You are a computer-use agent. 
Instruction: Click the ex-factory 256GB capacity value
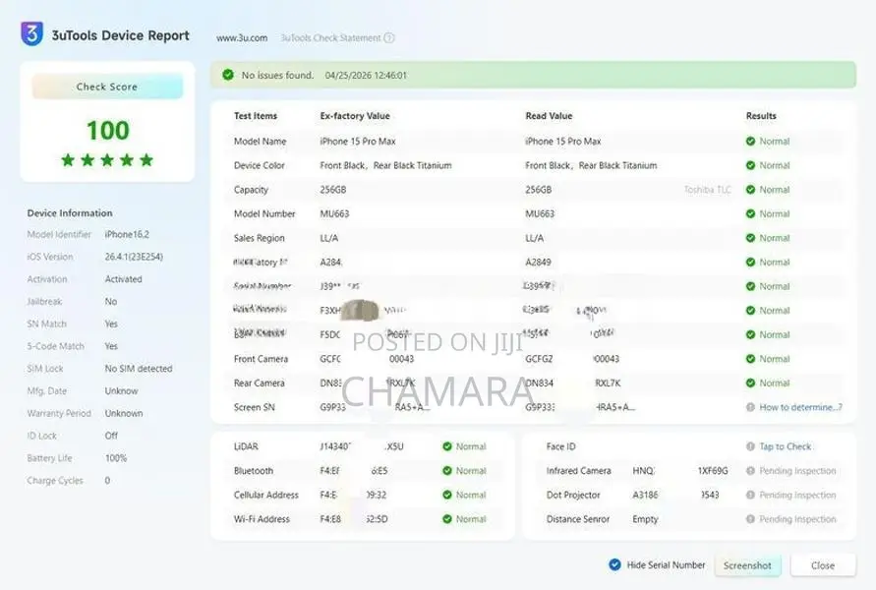pyautogui.click(x=333, y=190)
